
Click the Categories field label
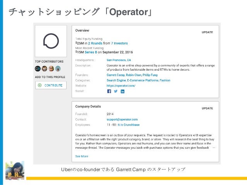[83, 80]
